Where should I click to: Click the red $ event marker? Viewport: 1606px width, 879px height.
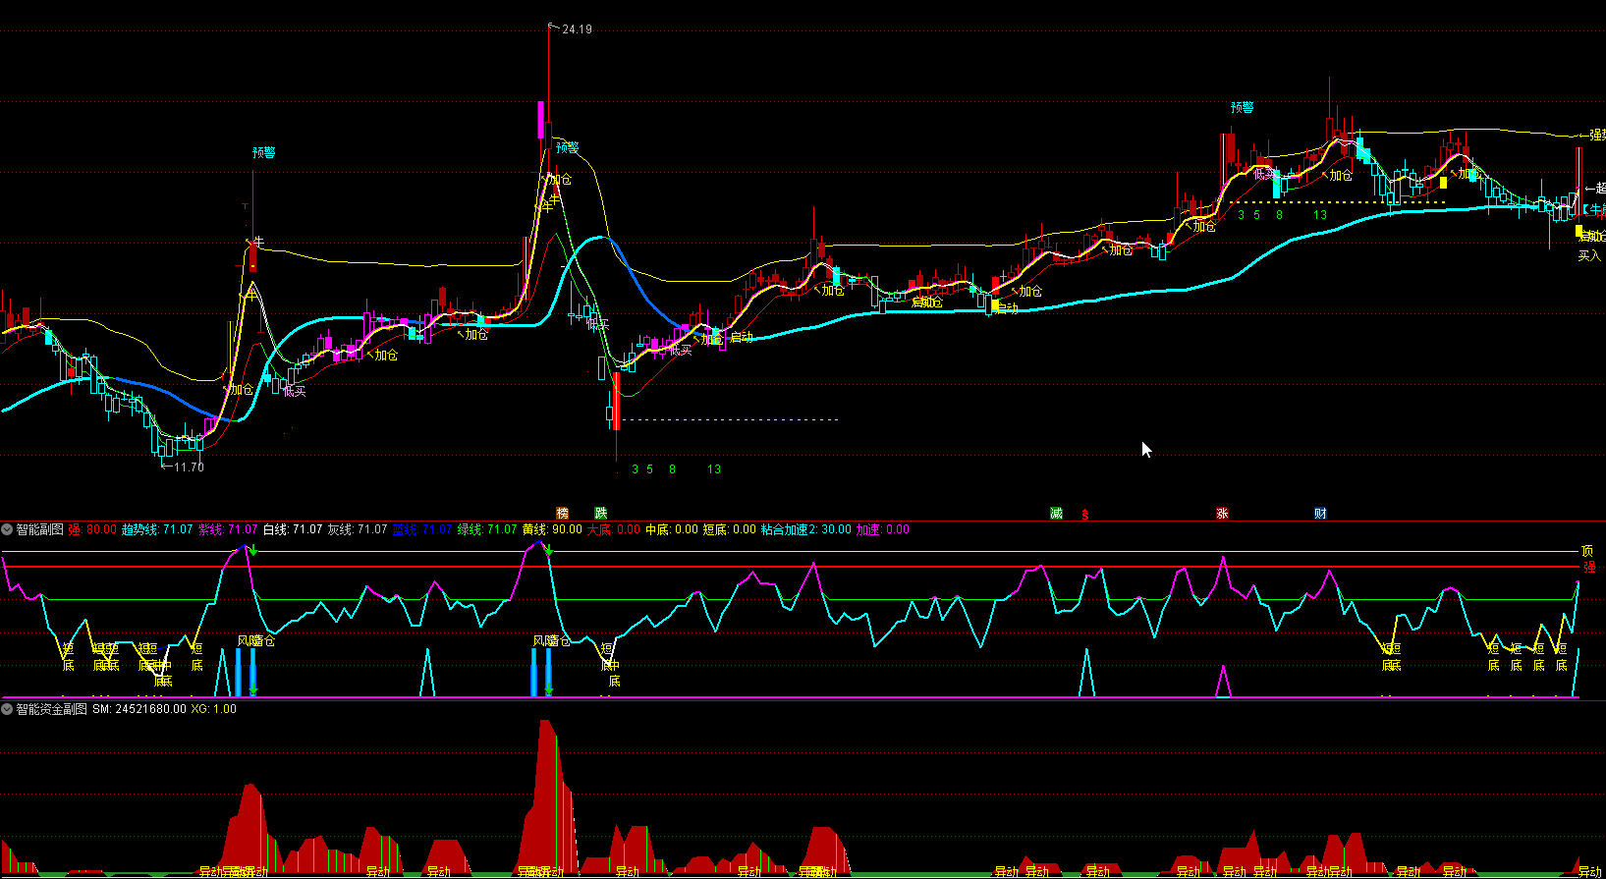(1084, 515)
